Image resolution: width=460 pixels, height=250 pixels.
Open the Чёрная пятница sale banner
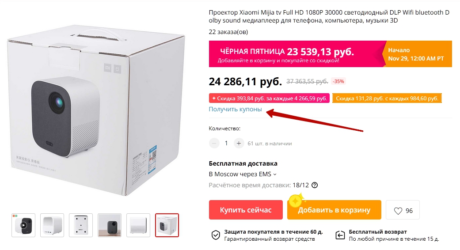tap(331, 54)
